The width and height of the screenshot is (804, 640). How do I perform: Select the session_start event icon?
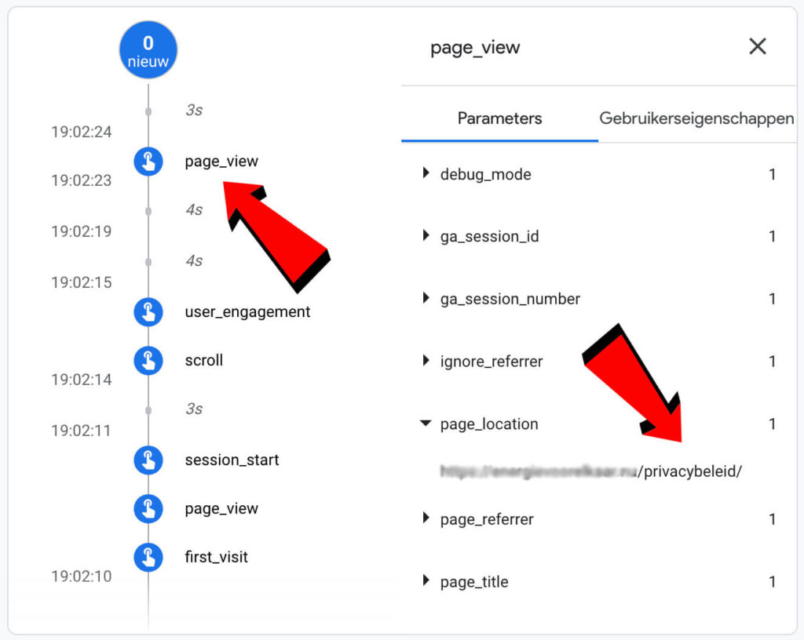point(148,460)
